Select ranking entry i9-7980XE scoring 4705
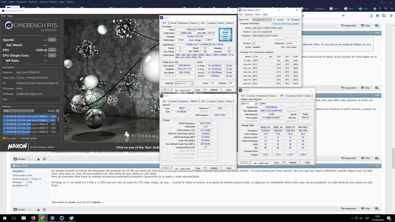 pos(30,116)
